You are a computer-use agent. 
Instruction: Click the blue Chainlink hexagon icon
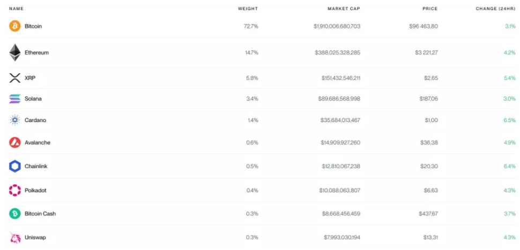coord(14,166)
